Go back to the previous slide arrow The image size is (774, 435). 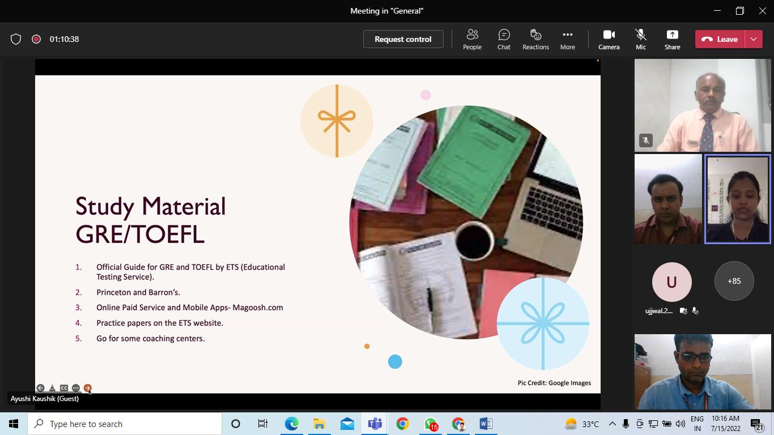[40, 388]
